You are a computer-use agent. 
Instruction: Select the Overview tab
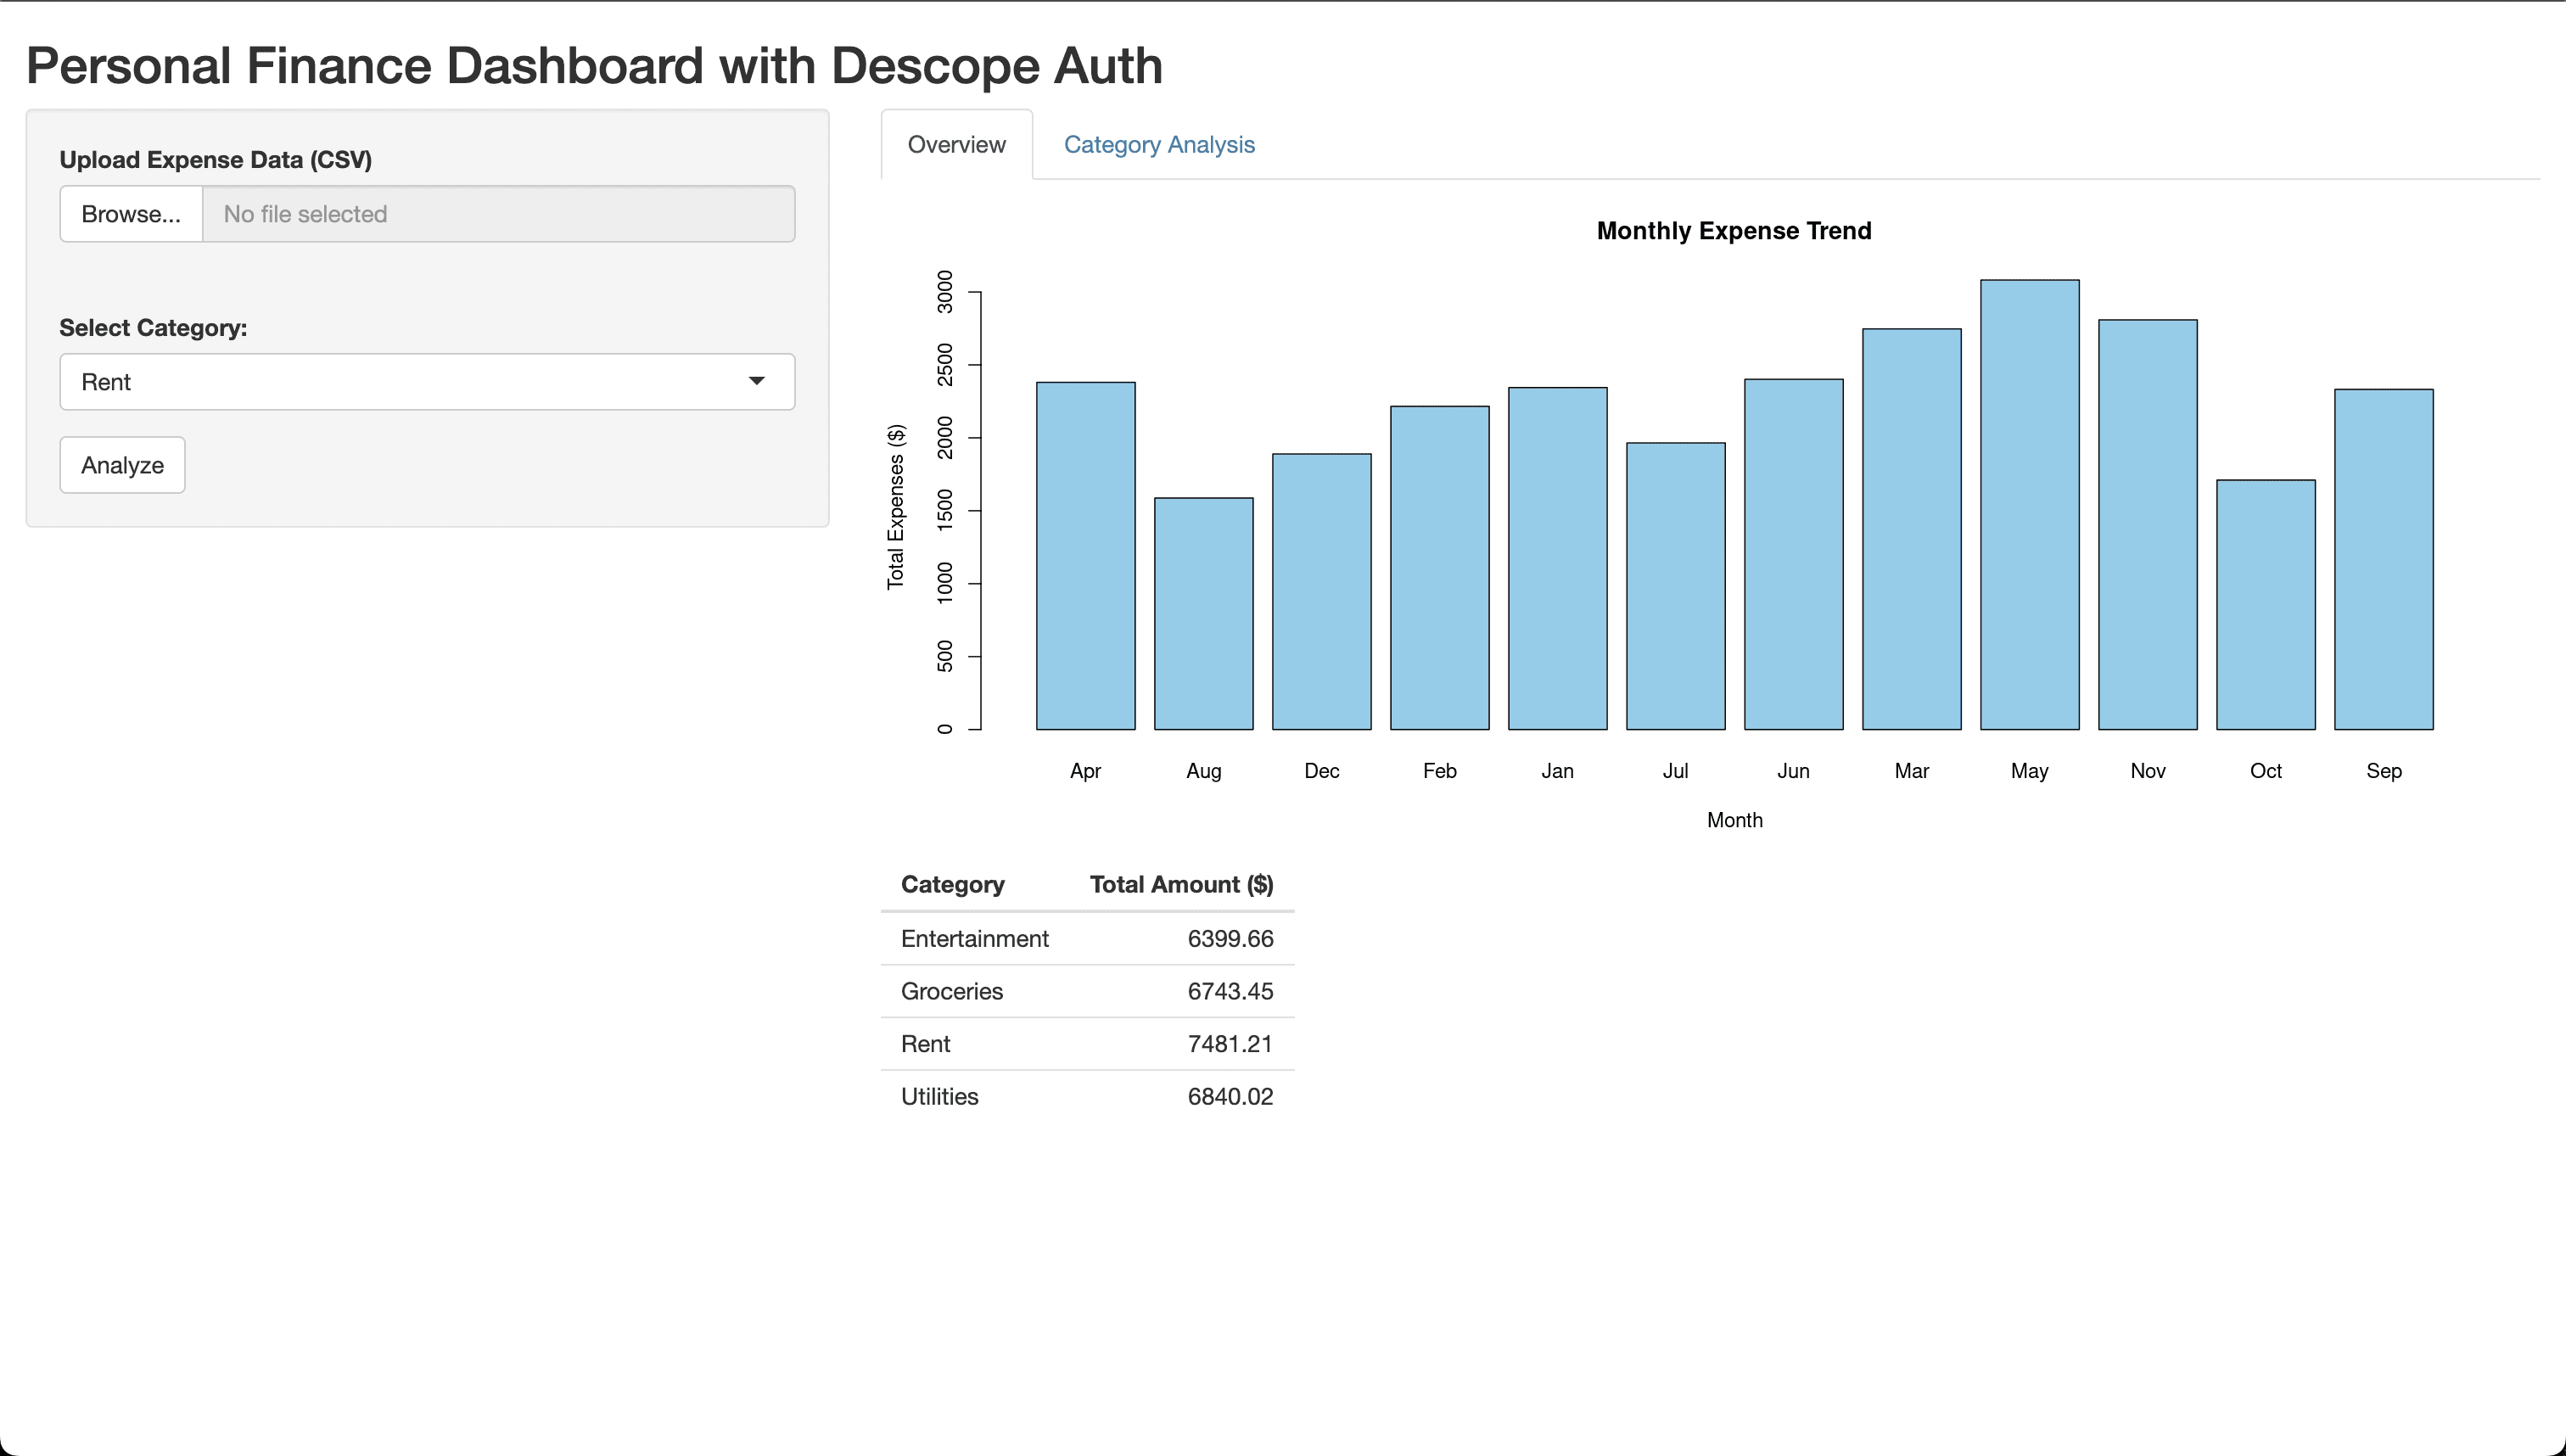[x=956, y=144]
